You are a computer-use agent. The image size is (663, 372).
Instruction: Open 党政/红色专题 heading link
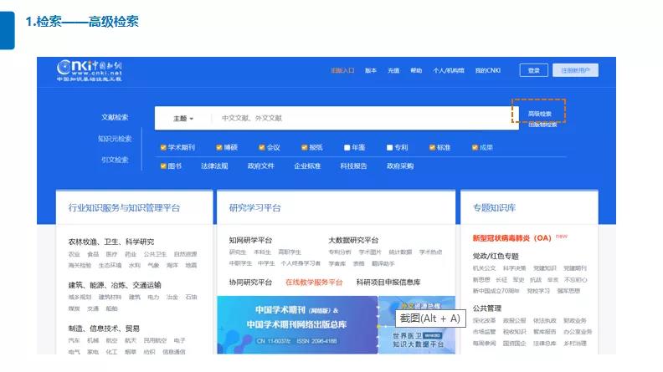pos(496,257)
